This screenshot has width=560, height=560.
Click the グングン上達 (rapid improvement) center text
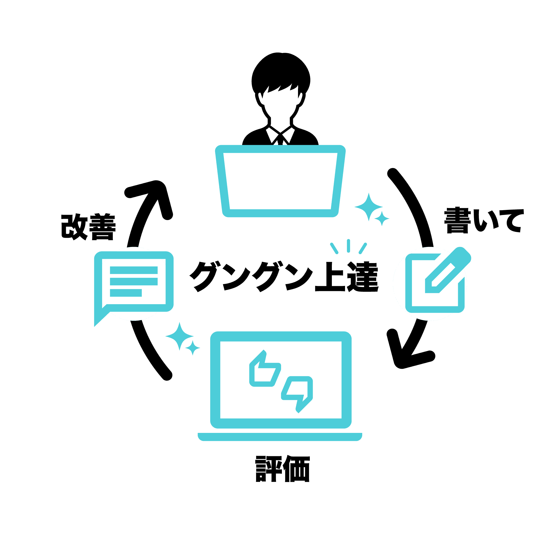click(x=279, y=272)
